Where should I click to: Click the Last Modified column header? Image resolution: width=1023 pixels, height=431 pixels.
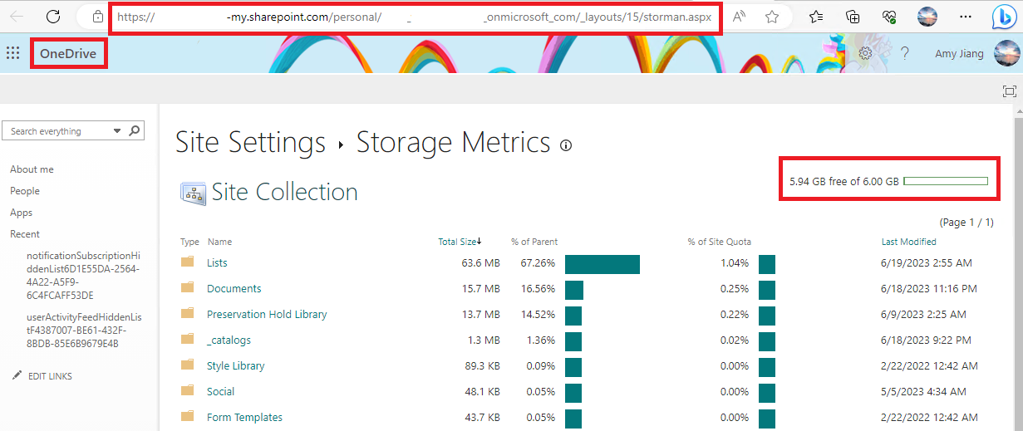908,242
